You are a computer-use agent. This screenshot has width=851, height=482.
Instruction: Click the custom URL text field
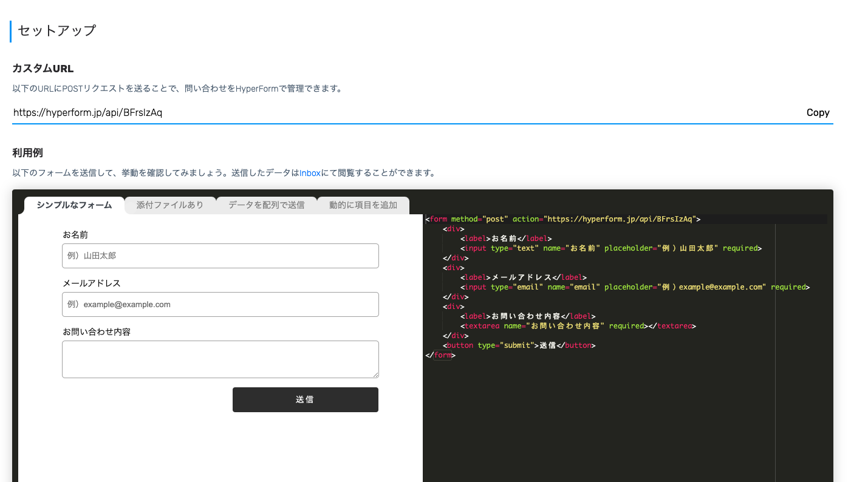tap(401, 113)
